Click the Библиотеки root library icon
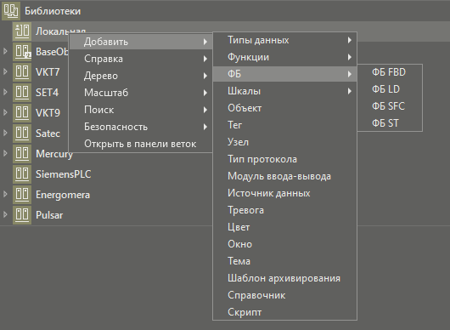This screenshot has height=330, width=450. tap(11, 11)
